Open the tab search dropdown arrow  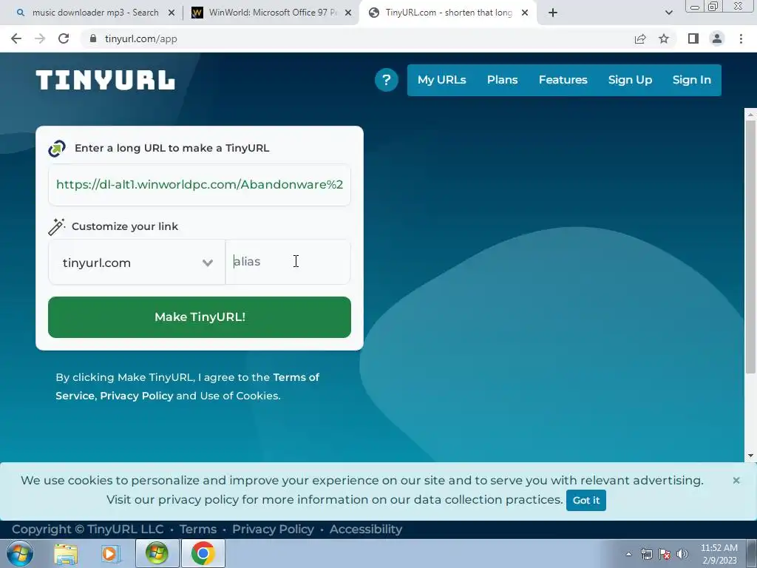(668, 13)
